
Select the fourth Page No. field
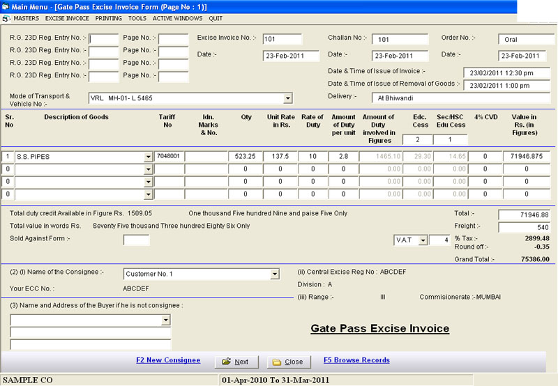click(x=173, y=77)
